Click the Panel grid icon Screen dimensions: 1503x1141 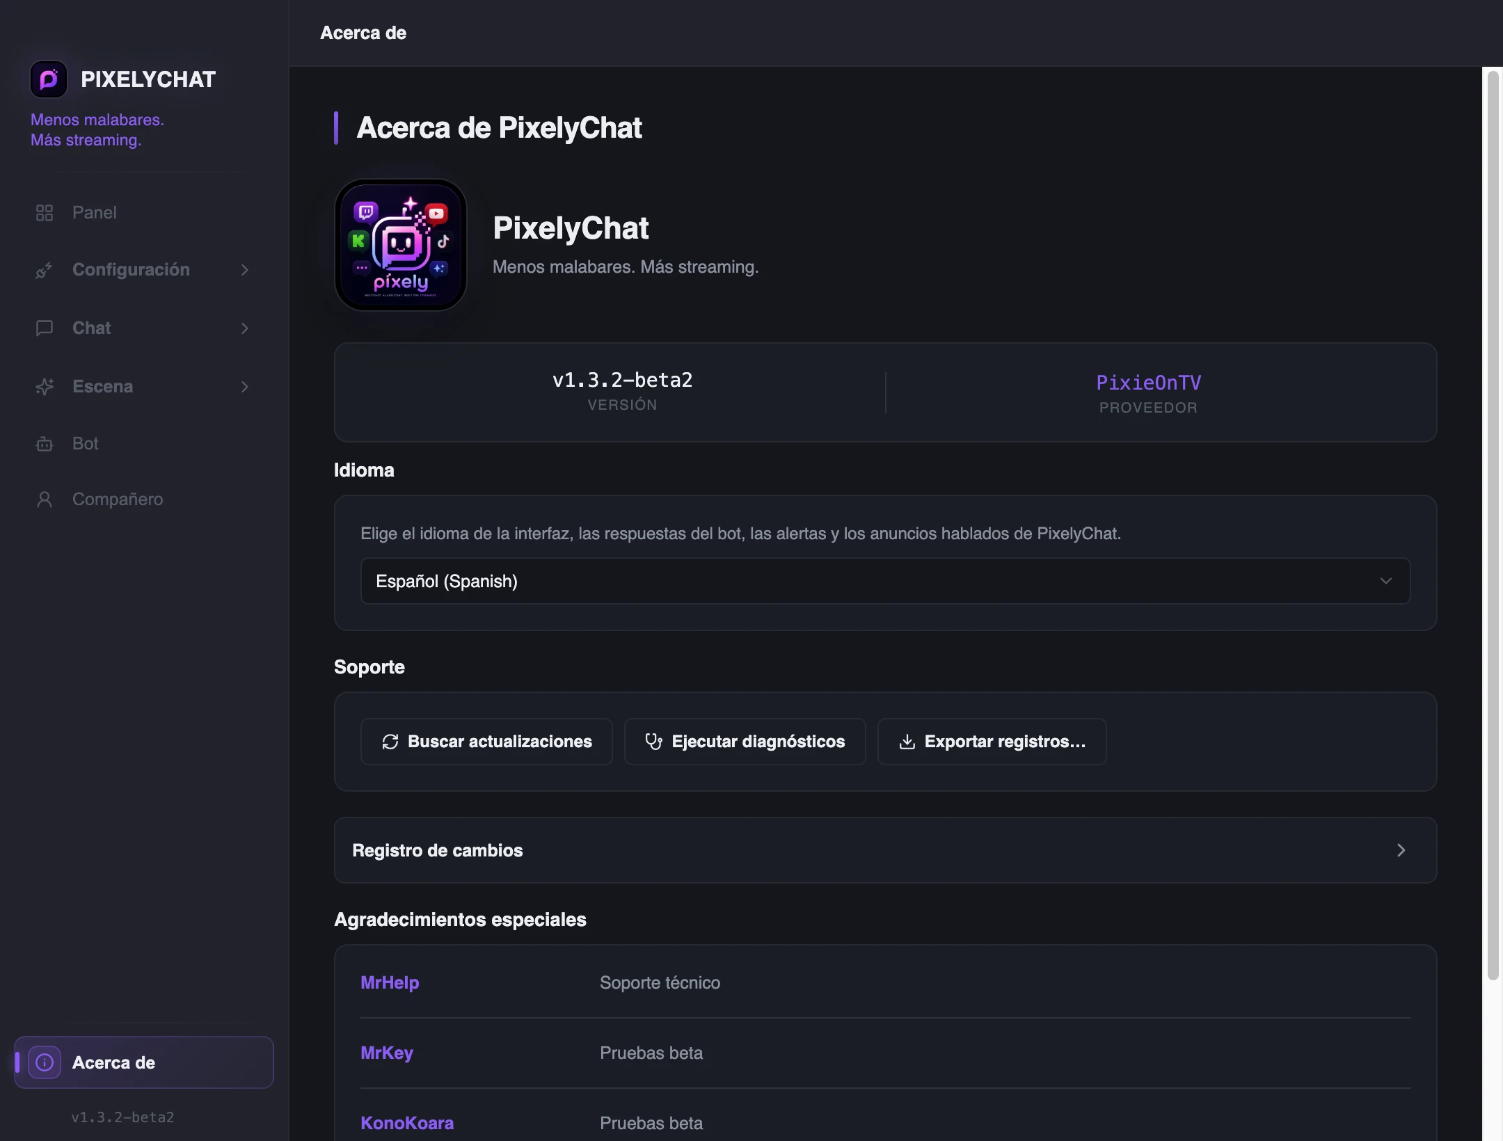45,213
